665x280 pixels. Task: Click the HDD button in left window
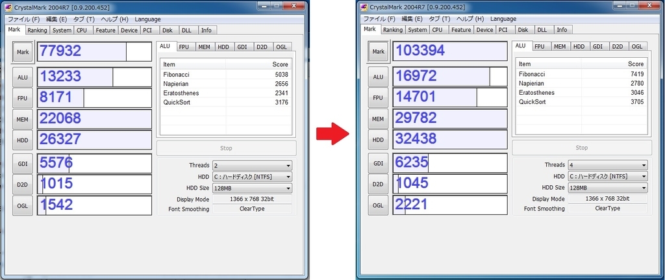click(23, 140)
